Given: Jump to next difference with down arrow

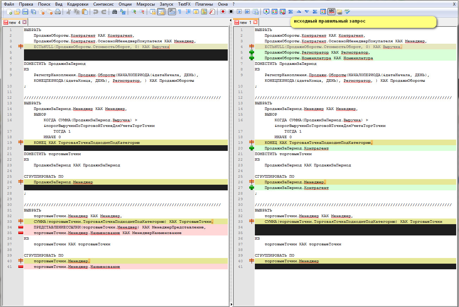Looking at the screenshot, I should pos(307,12).
